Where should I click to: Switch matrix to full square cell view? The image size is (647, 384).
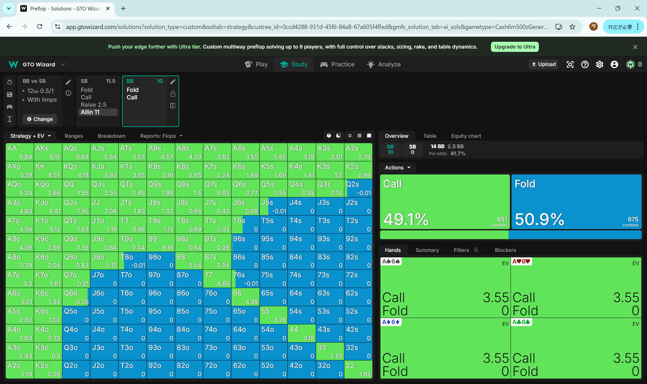click(369, 135)
